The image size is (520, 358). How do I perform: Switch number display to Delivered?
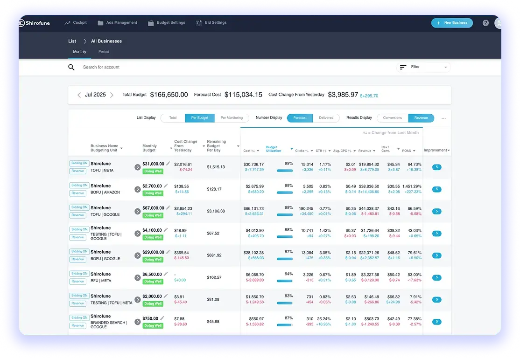pos(326,118)
